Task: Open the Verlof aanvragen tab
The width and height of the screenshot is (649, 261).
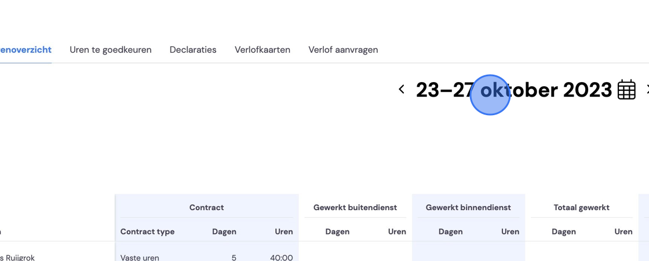Action: [x=343, y=50]
